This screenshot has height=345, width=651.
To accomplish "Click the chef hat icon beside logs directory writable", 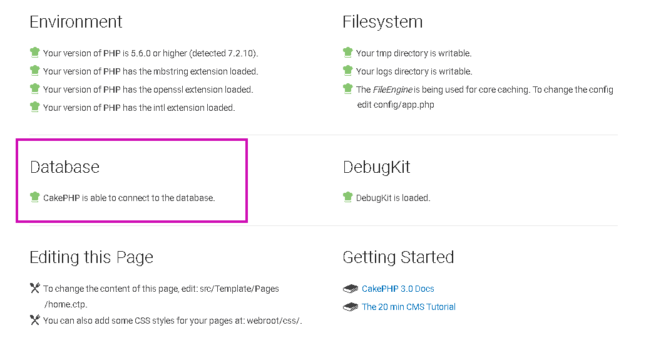I will [348, 71].
